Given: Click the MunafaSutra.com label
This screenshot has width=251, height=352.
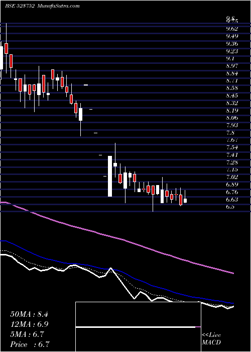Looking at the screenshot, I should [58, 6].
